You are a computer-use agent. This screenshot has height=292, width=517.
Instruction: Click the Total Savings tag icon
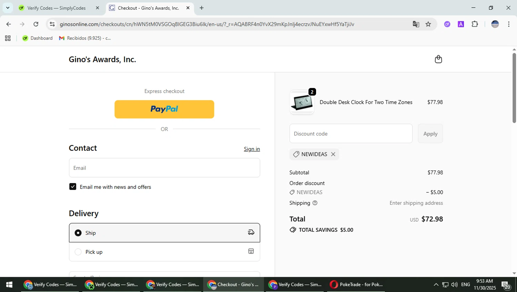point(293,230)
